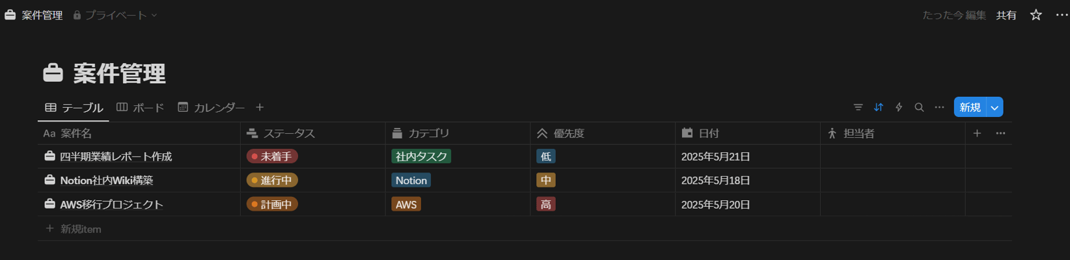Viewport: 1070px width, 260px height.
Task: Add a new property column with plus
Action: (977, 133)
